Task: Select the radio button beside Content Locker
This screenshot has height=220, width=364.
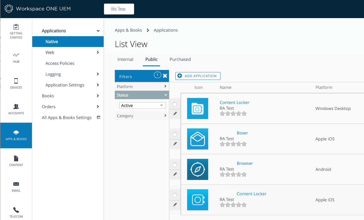Action: 175,104
